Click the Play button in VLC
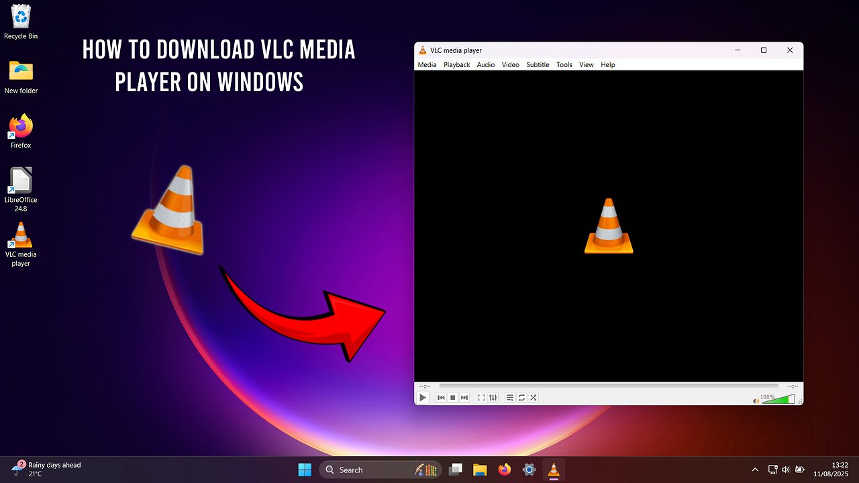 423,398
